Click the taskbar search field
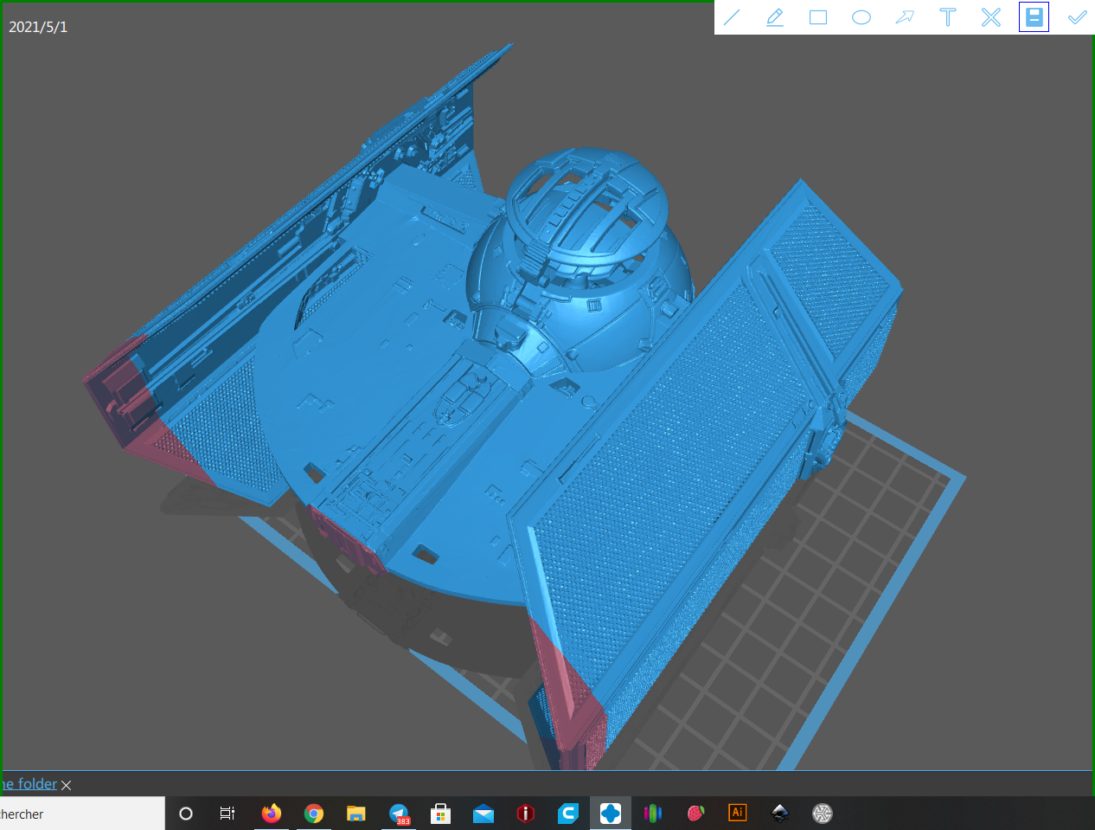This screenshot has height=830, width=1095. (x=82, y=814)
